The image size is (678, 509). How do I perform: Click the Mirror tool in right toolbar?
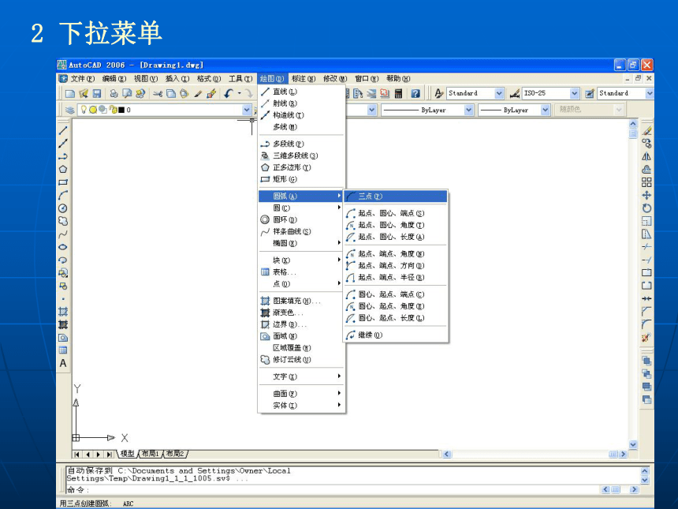coord(646,156)
